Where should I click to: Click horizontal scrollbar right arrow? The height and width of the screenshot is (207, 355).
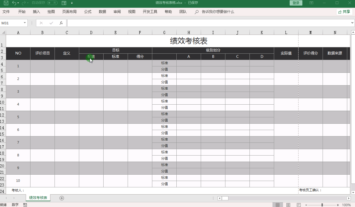(349, 198)
